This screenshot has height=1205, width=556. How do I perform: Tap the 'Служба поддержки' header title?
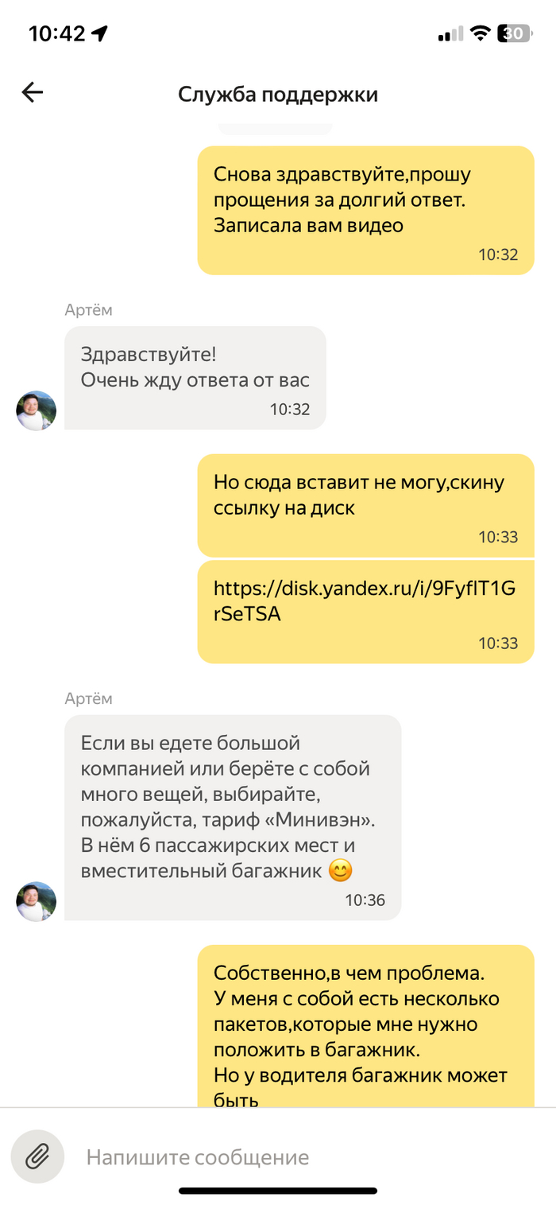278,95
